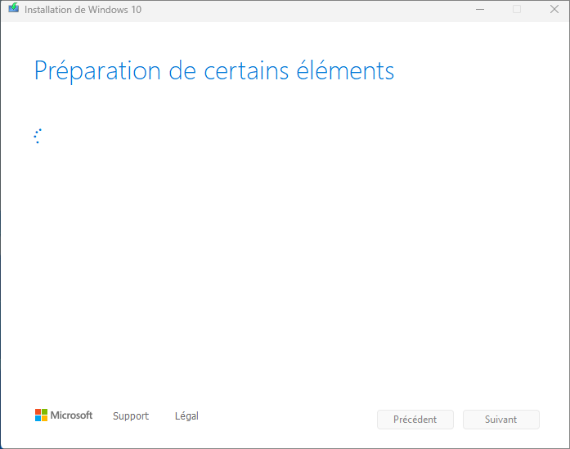This screenshot has width=570, height=449.
Task: Click the empty title bar area
Action: [x=311, y=10]
